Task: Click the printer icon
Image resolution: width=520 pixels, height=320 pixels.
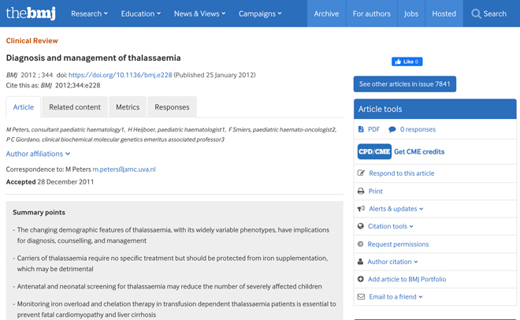Action: pos(361,191)
